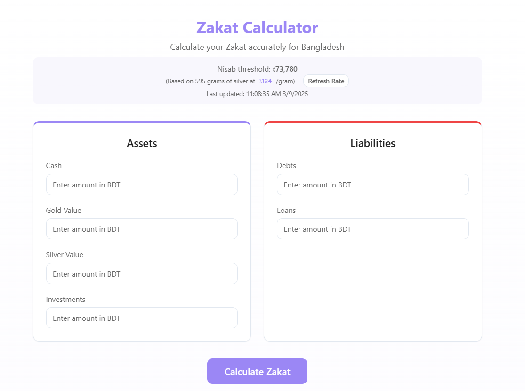
Task: Click the Last updated timestamp text
Action: 257,94
